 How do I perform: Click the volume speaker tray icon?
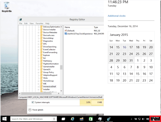(x=143, y=119)
